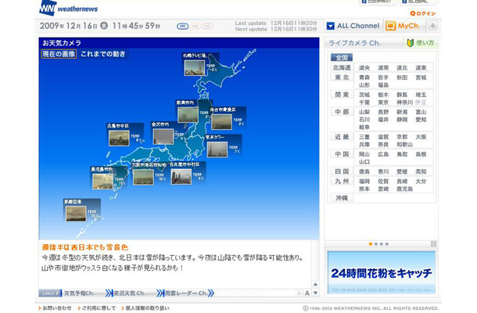Open the 24時間花粉をキャッチ banner
This screenshot has width=477, height=313.
coord(381,273)
